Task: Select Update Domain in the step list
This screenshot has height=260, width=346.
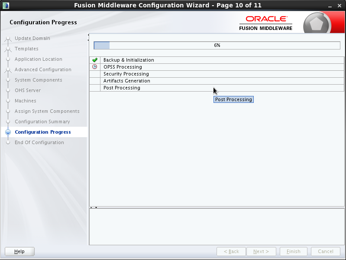Action: pos(32,38)
